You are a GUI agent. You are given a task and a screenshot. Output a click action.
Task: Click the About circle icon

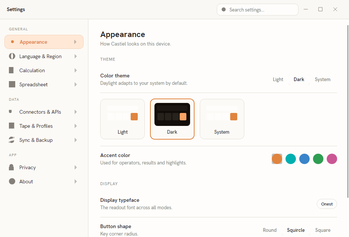point(12,181)
